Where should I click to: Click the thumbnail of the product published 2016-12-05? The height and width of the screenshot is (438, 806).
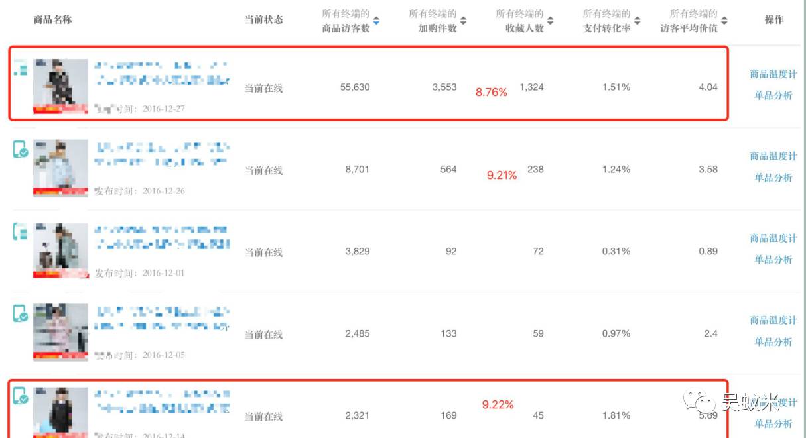click(60, 331)
